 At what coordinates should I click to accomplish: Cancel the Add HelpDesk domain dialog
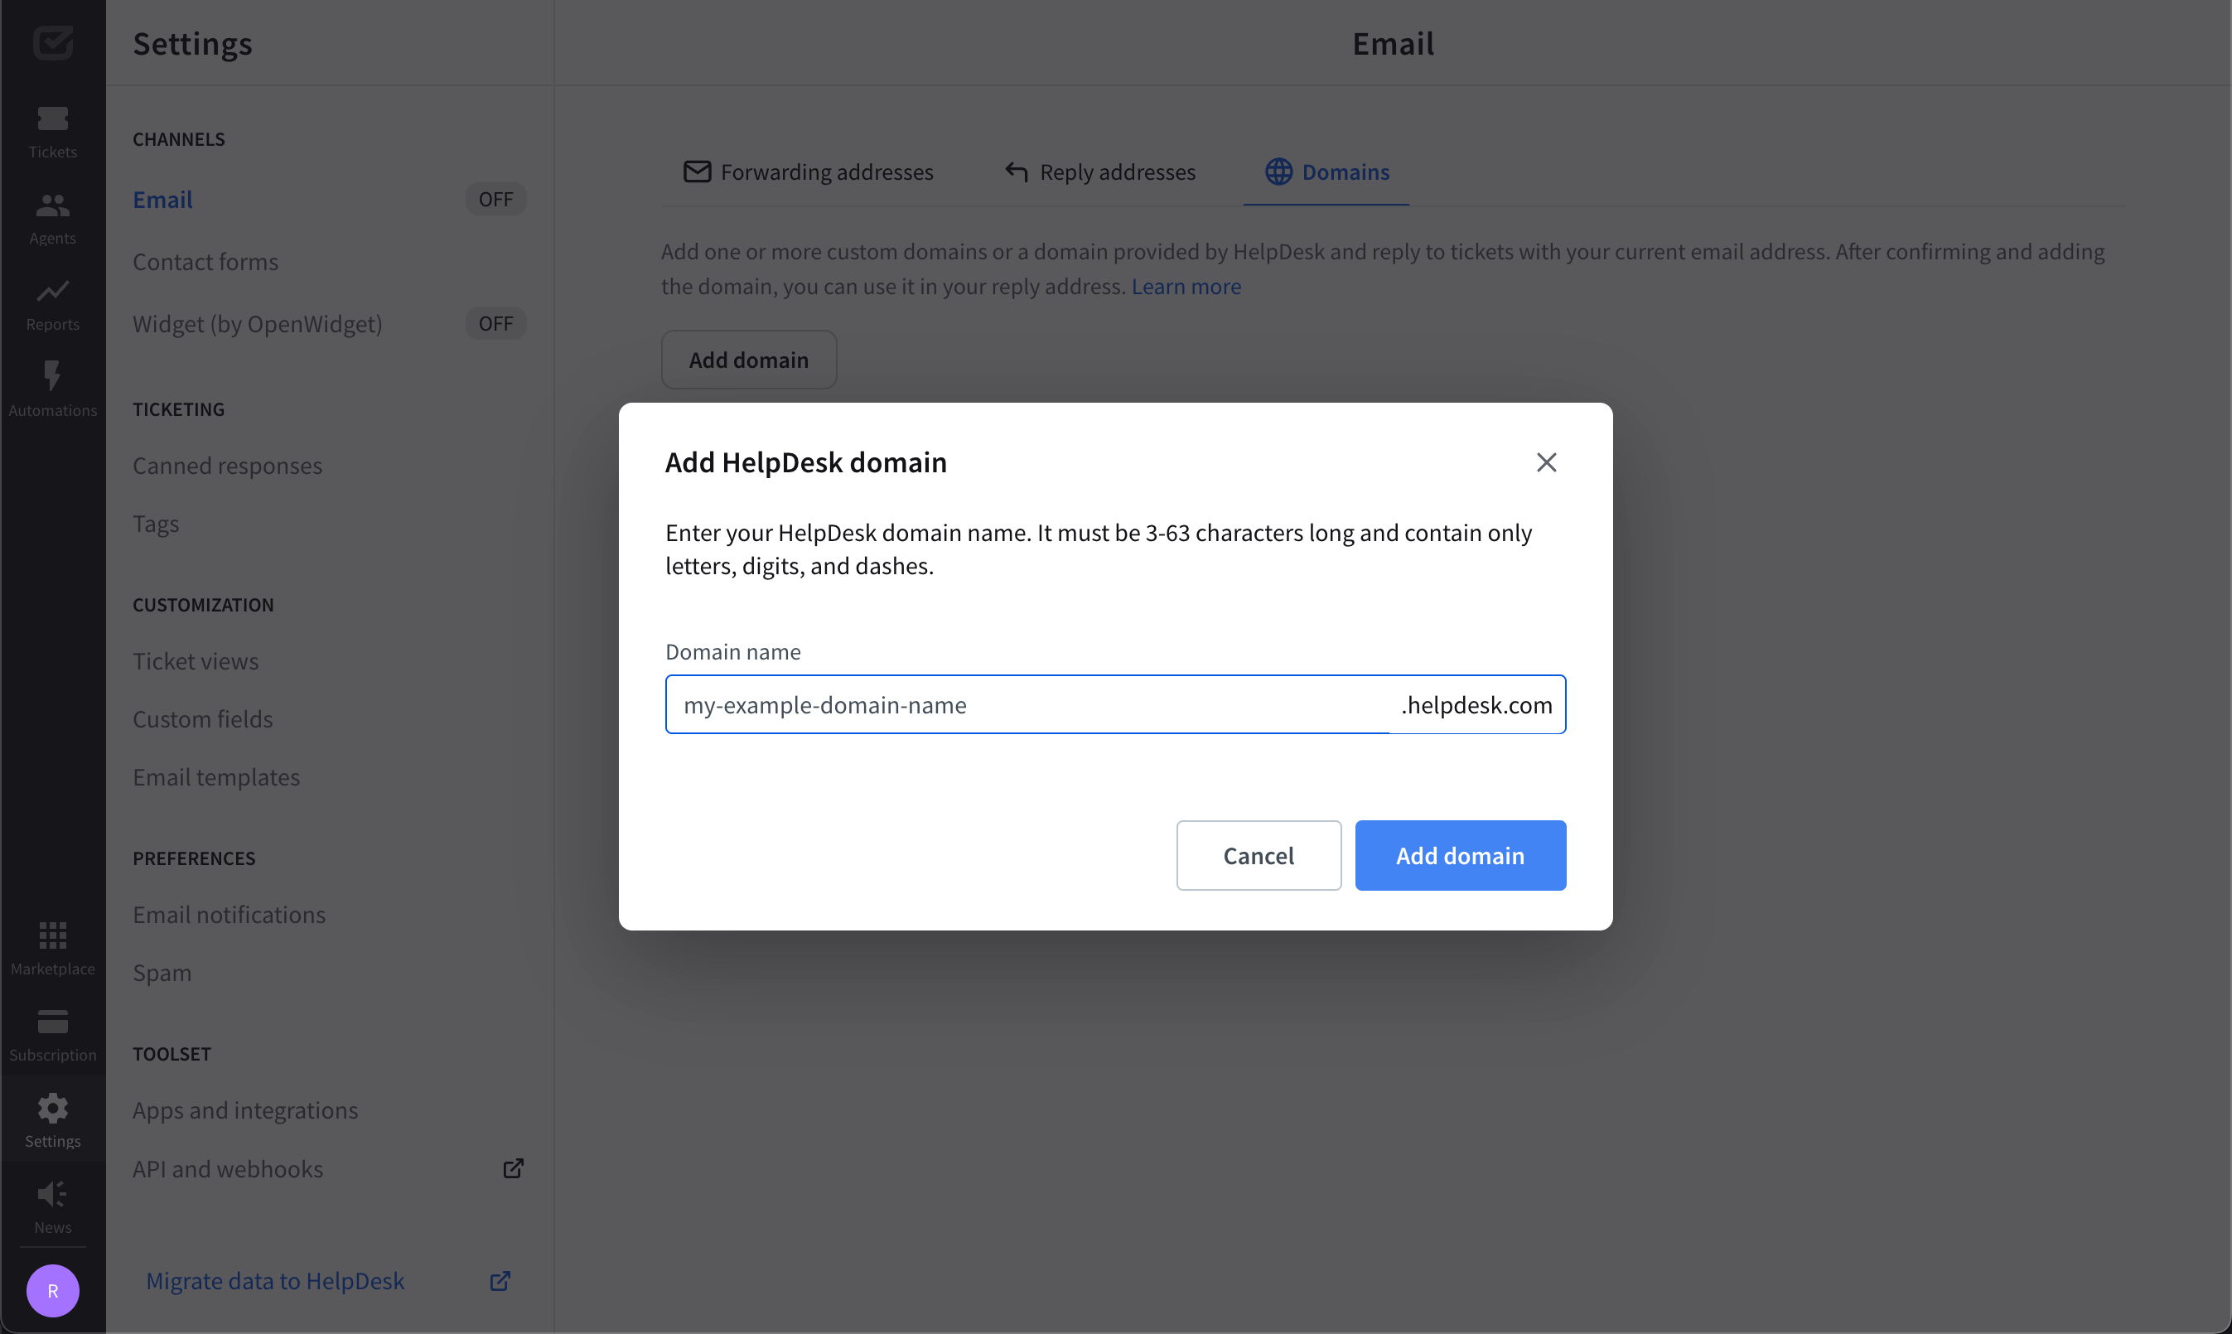[1258, 856]
